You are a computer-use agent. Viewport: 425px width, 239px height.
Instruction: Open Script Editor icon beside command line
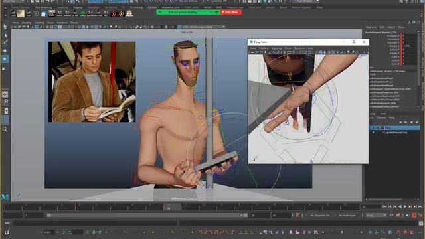pyautogui.click(x=421, y=223)
